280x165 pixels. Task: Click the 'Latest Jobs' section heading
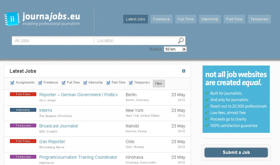pos(23,71)
